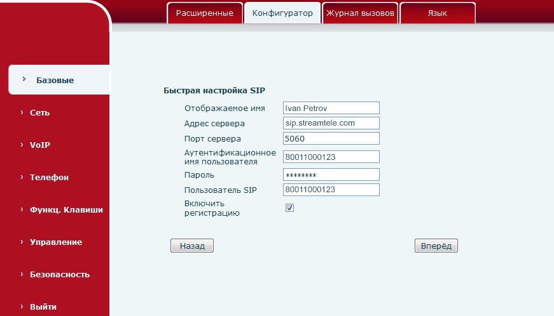Open the Управление sidebar section
Screen dimensions: 554x316
point(55,242)
